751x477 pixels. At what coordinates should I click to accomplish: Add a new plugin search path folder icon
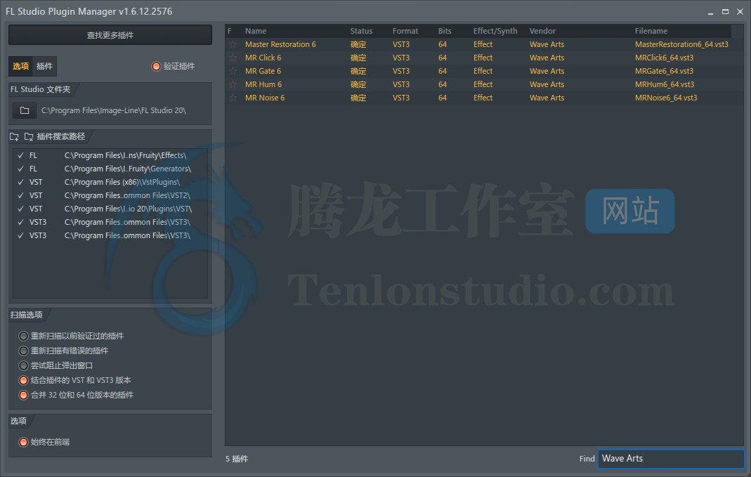click(14, 137)
